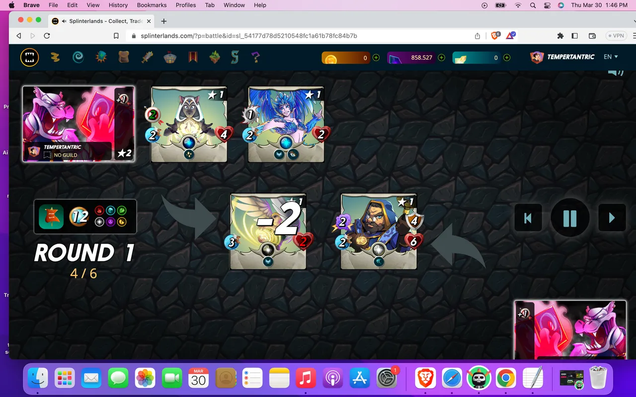Viewport: 636px width, 397px height.
Task: Select the hooded wolf archer monster card
Action: point(189,125)
